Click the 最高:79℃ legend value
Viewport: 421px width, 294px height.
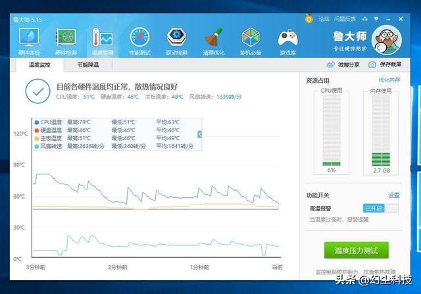(x=79, y=122)
